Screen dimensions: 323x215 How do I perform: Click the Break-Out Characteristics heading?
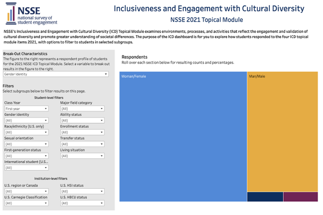coord(25,54)
